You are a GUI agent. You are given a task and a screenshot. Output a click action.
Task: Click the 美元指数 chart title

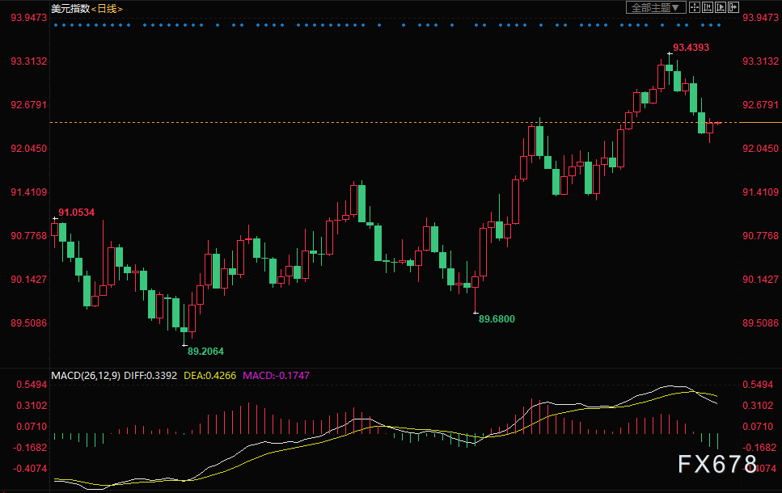(70, 8)
